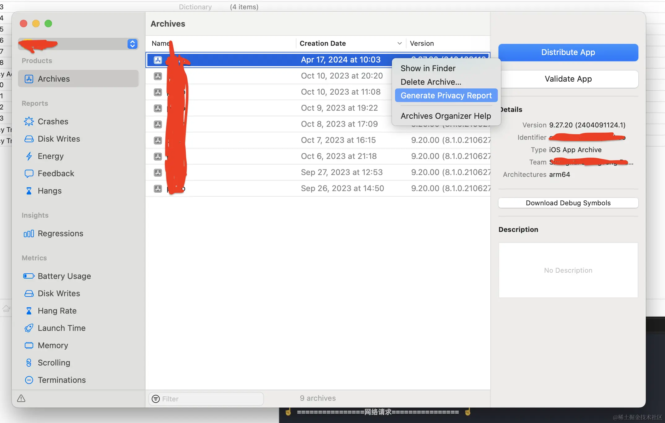Open Hangs reports

pos(78,191)
